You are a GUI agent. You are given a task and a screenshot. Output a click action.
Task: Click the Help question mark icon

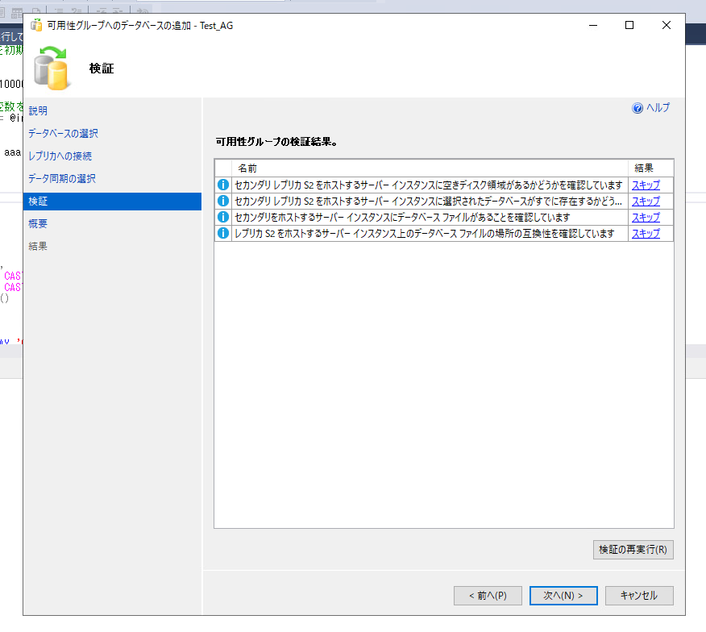(637, 108)
